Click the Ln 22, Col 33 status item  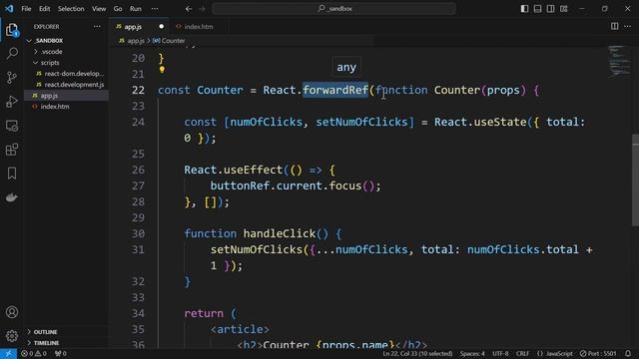pos(417,354)
